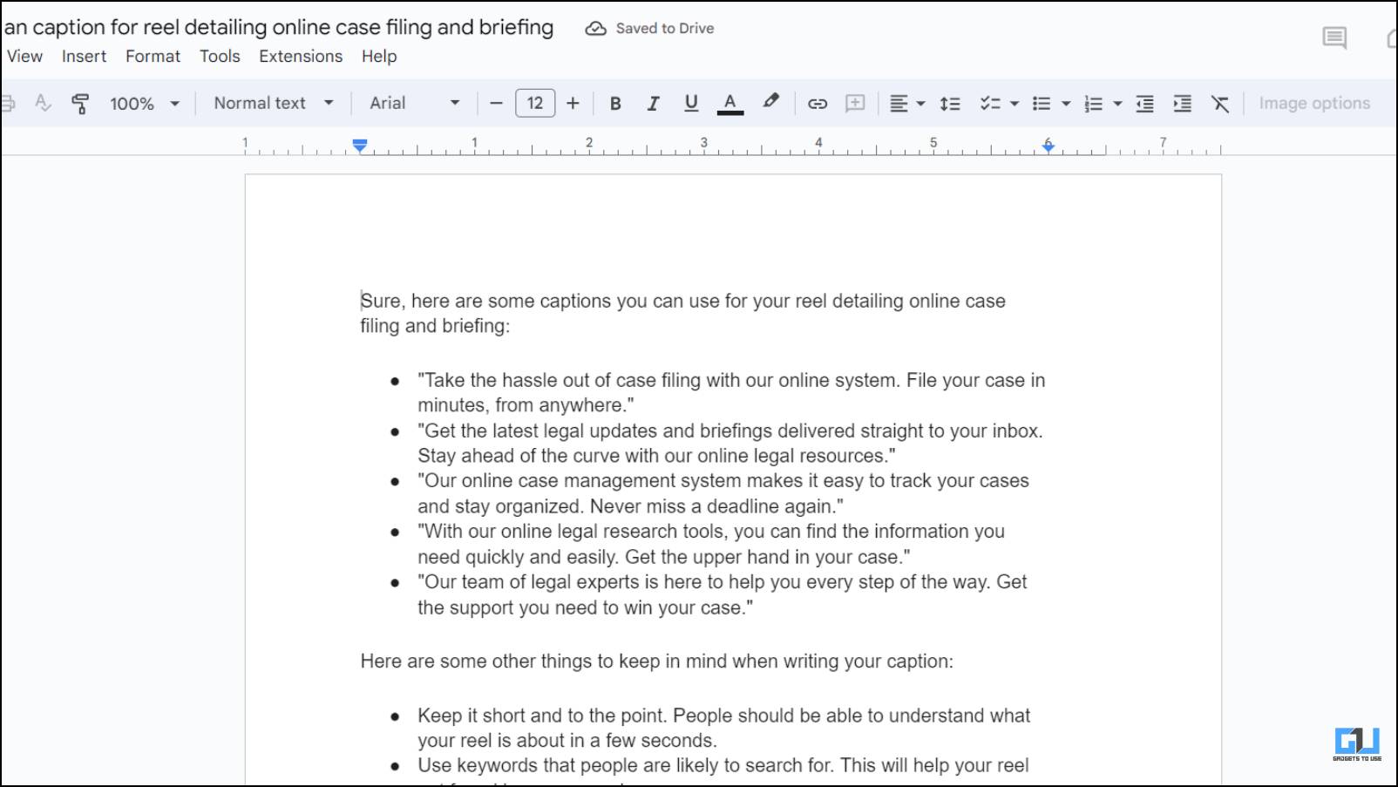Open the text color picker
Viewport: 1398px width, 787px height.
(730, 103)
